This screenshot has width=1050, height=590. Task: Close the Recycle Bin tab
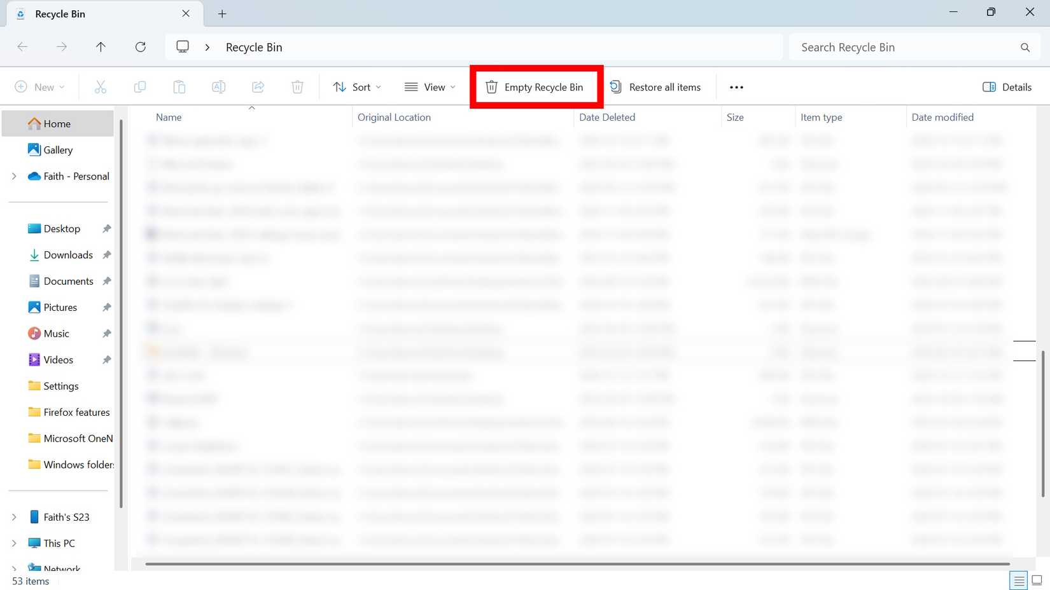point(186,13)
